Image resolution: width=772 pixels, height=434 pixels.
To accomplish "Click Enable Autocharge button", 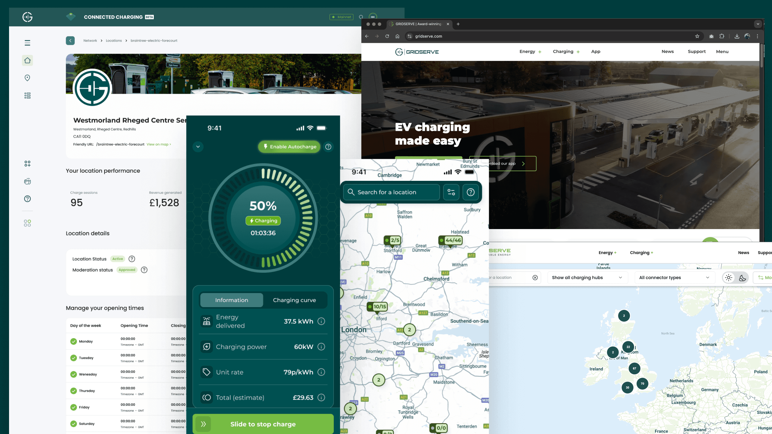I will (289, 147).
